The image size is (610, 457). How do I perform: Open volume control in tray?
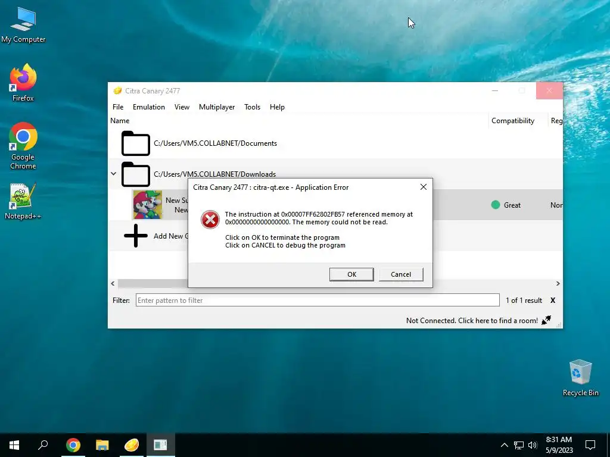coord(533,445)
